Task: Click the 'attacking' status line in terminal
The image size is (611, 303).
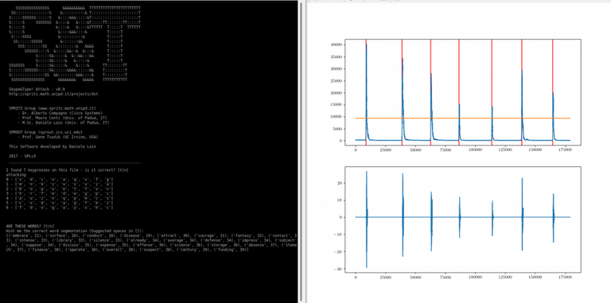Action: pos(16,175)
